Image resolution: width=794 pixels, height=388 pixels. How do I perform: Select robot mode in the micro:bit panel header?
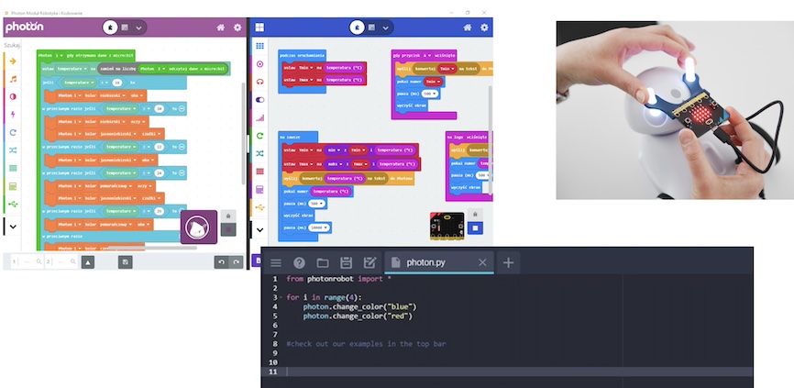coord(358,28)
